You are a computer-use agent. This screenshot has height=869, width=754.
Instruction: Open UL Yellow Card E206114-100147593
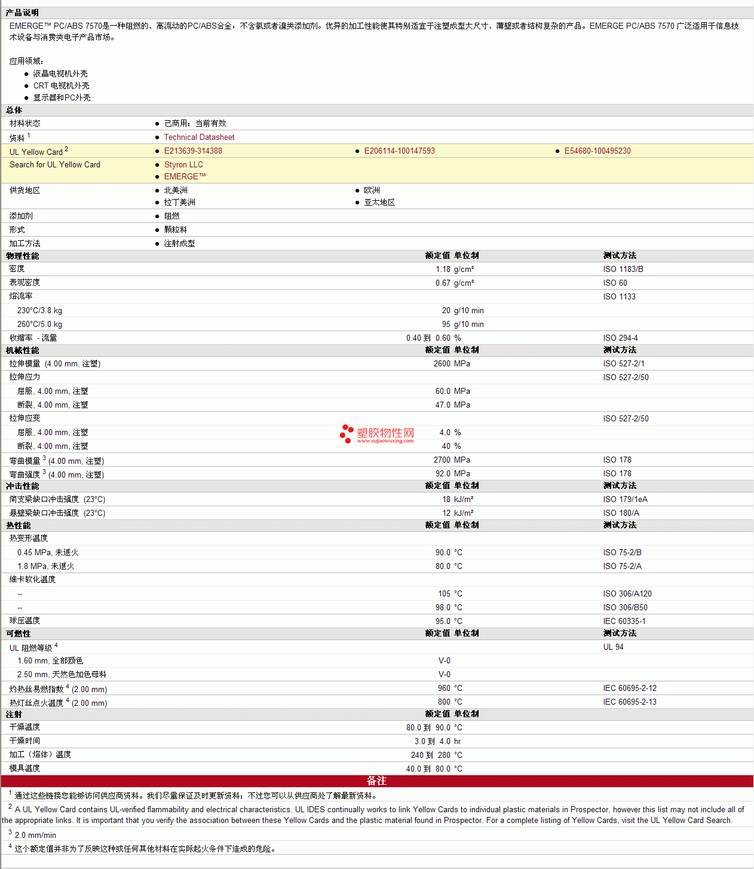click(x=399, y=151)
